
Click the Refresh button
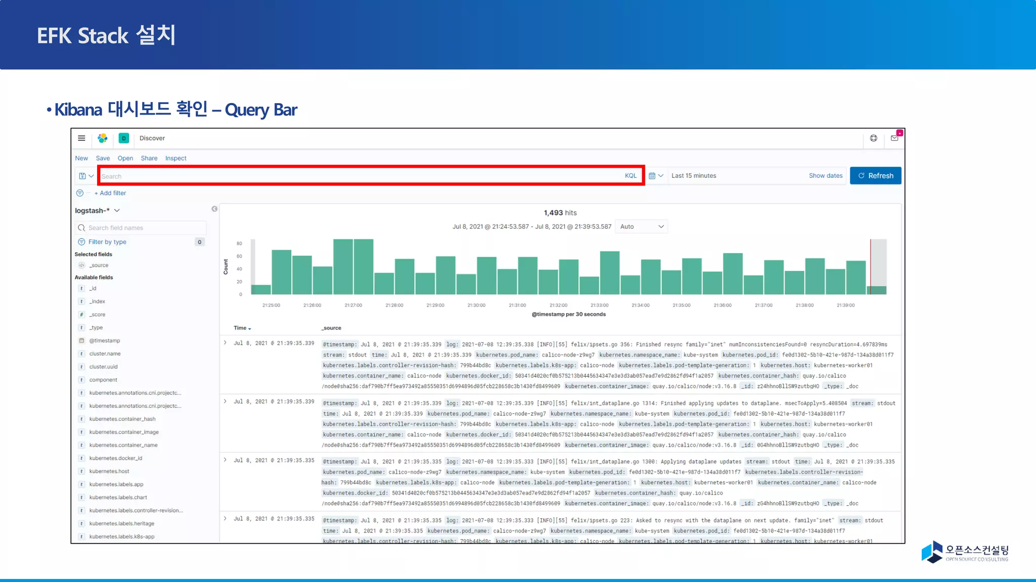tap(875, 176)
